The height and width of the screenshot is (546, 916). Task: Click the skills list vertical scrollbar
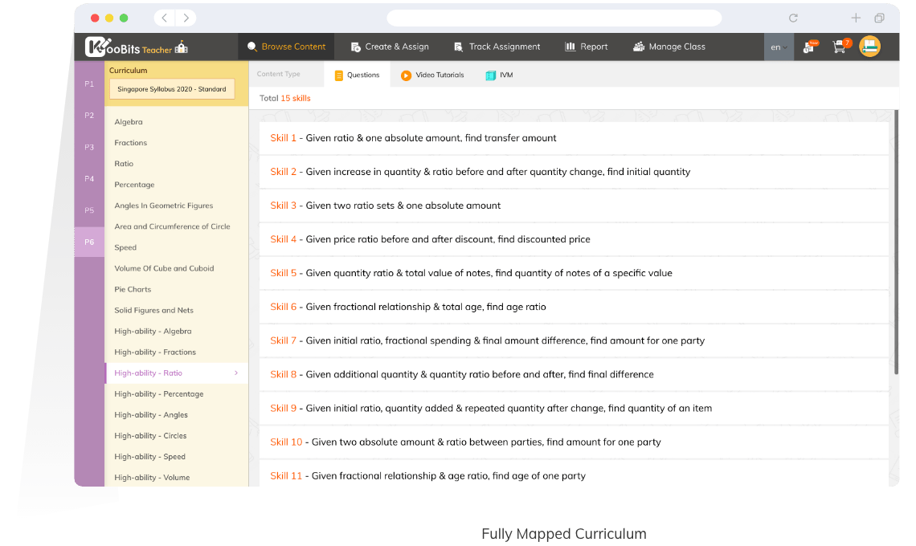(896, 242)
